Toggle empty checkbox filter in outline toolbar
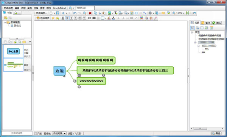 202,28
